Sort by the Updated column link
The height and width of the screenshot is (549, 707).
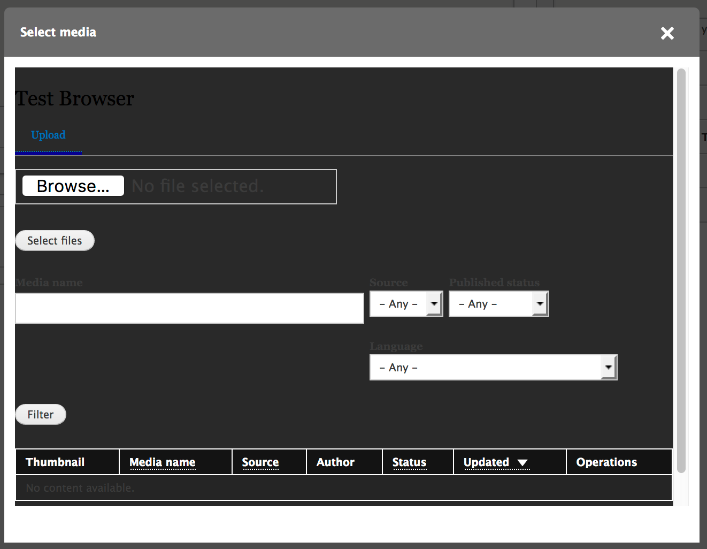[486, 462]
